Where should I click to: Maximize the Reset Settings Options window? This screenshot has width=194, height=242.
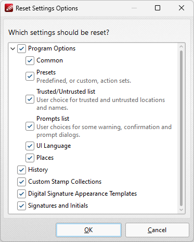158,8
